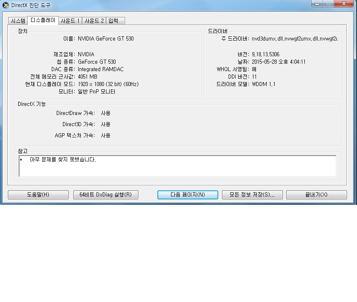
Task: Click AGP 텍스처 가속 value 사용
Action: coord(106,135)
